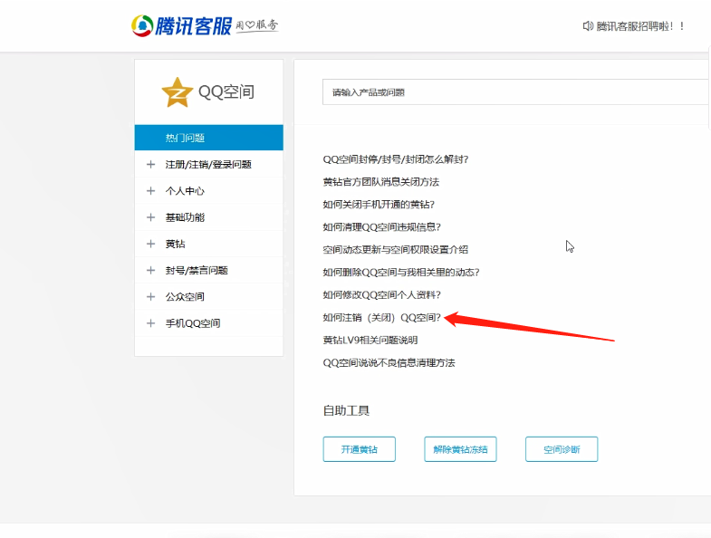Image resolution: width=711 pixels, height=538 pixels.
Task: Open QQ空间封停/封号/封闭怎么解封 question
Action: click(x=396, y=159)
